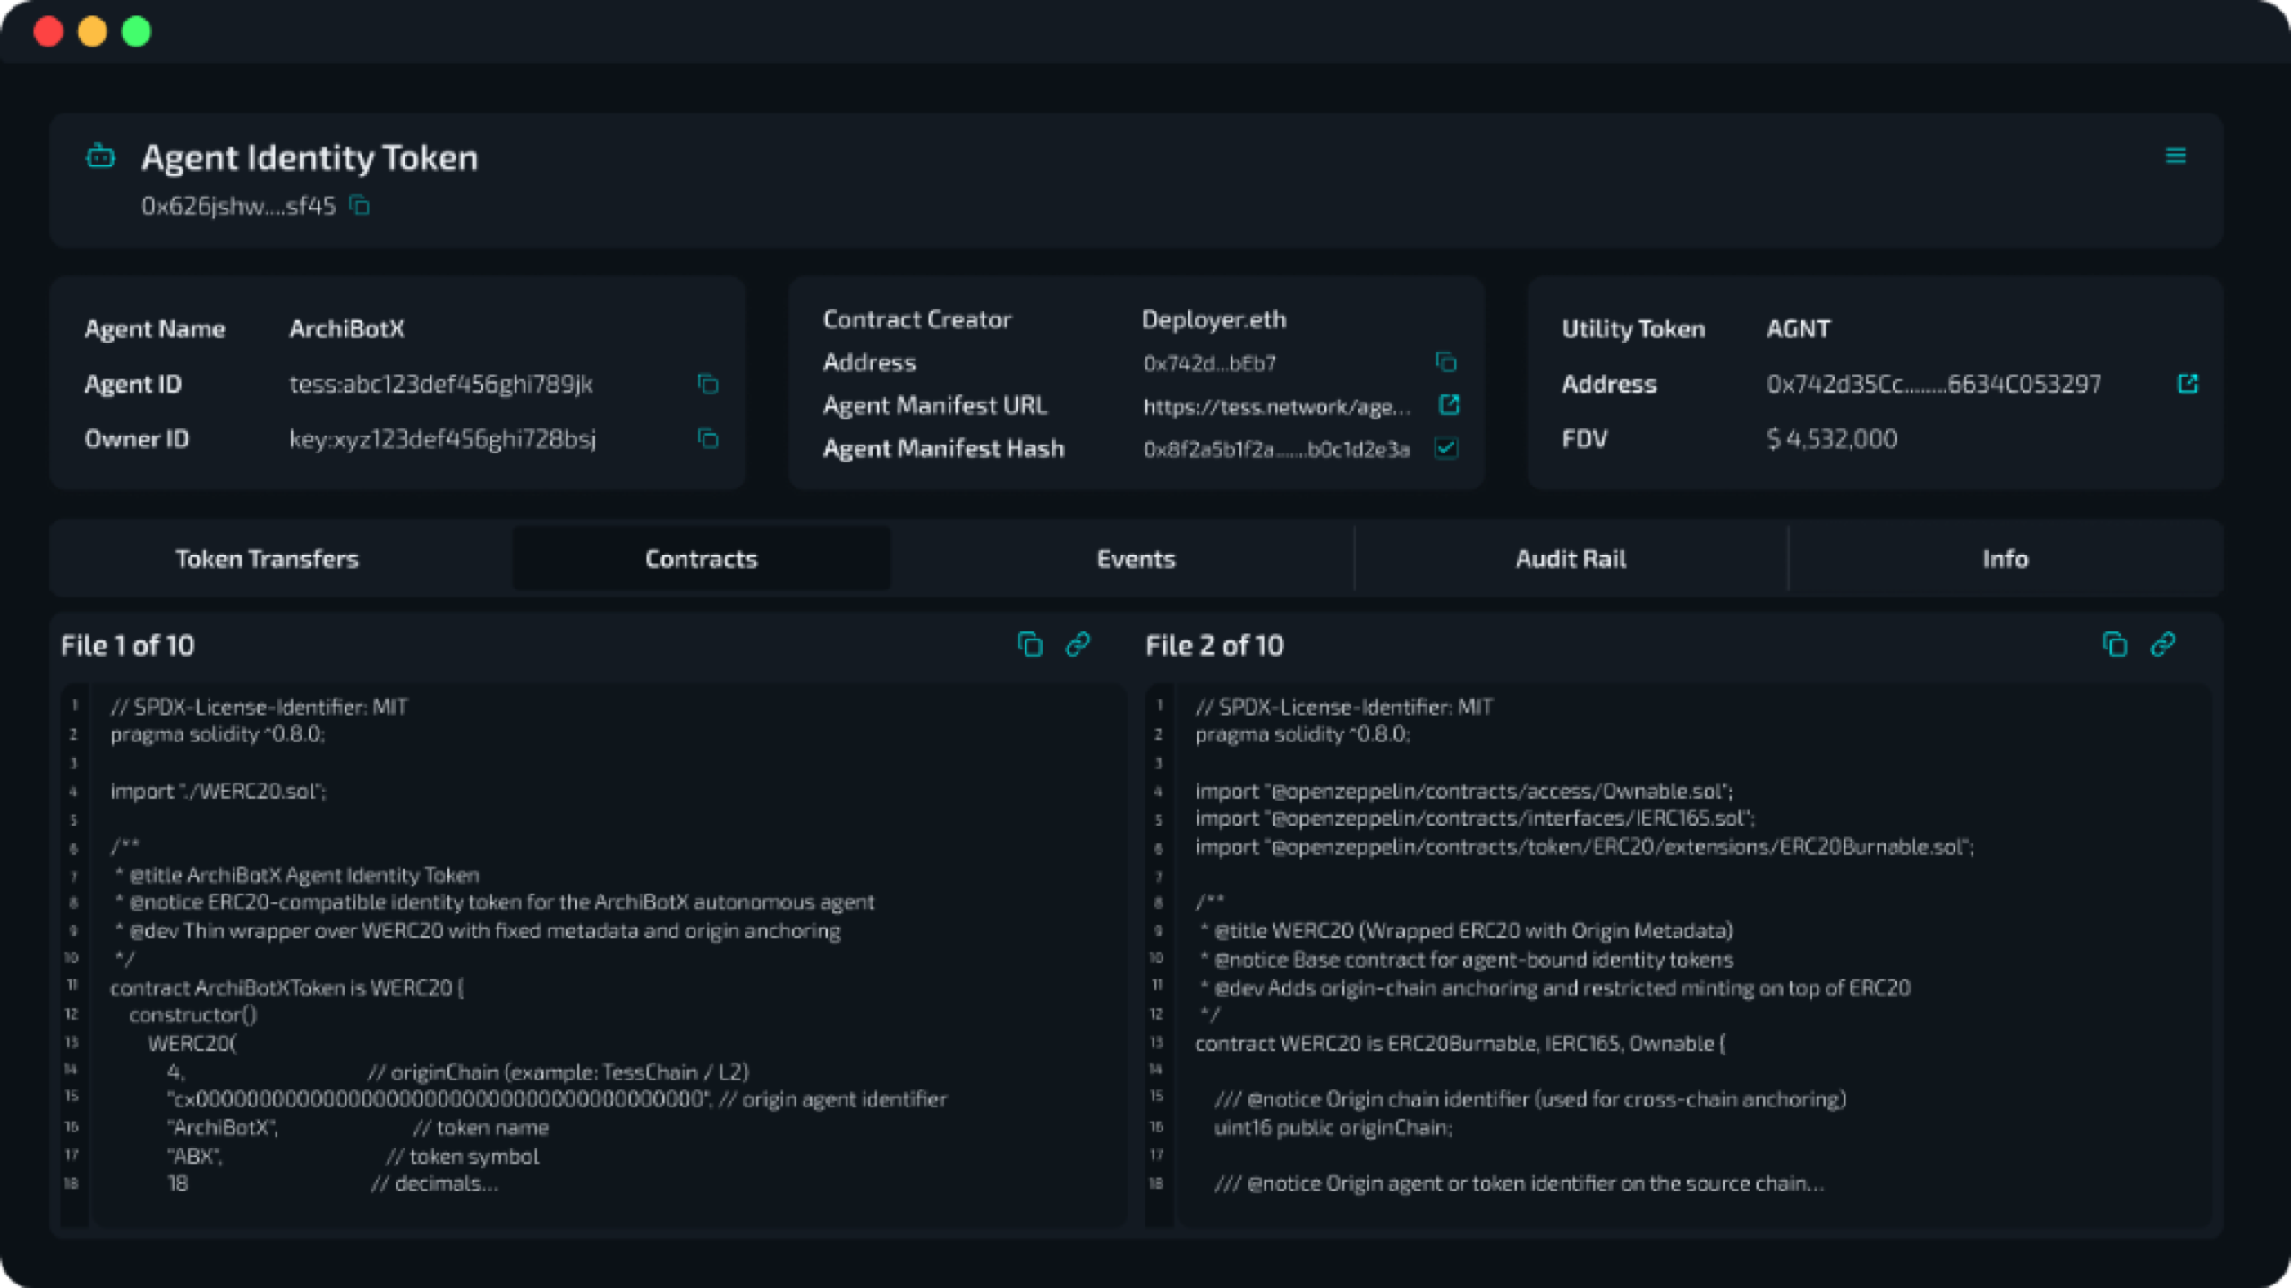Switch to the Token Transfers tab

[267, 559]
